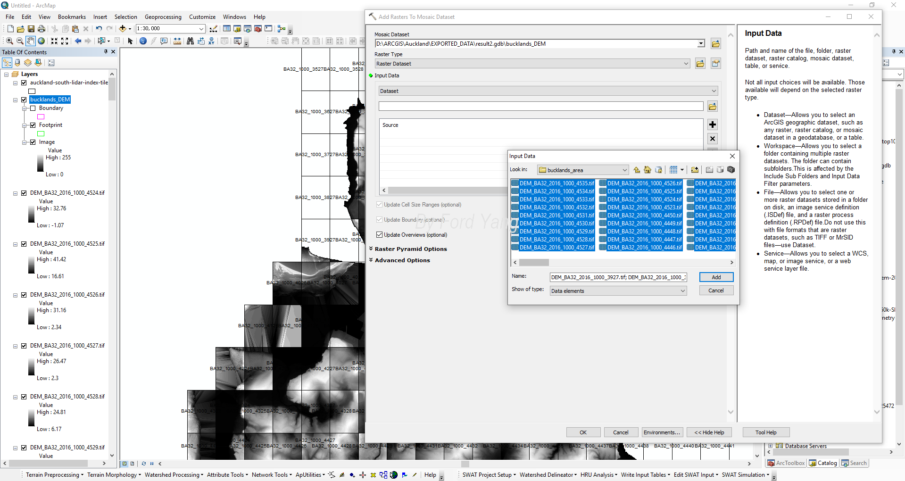This screenshot has height=481, width=905.
Task: Open the Python window icon
Action: pyautogui.click(x=268, y=29)
